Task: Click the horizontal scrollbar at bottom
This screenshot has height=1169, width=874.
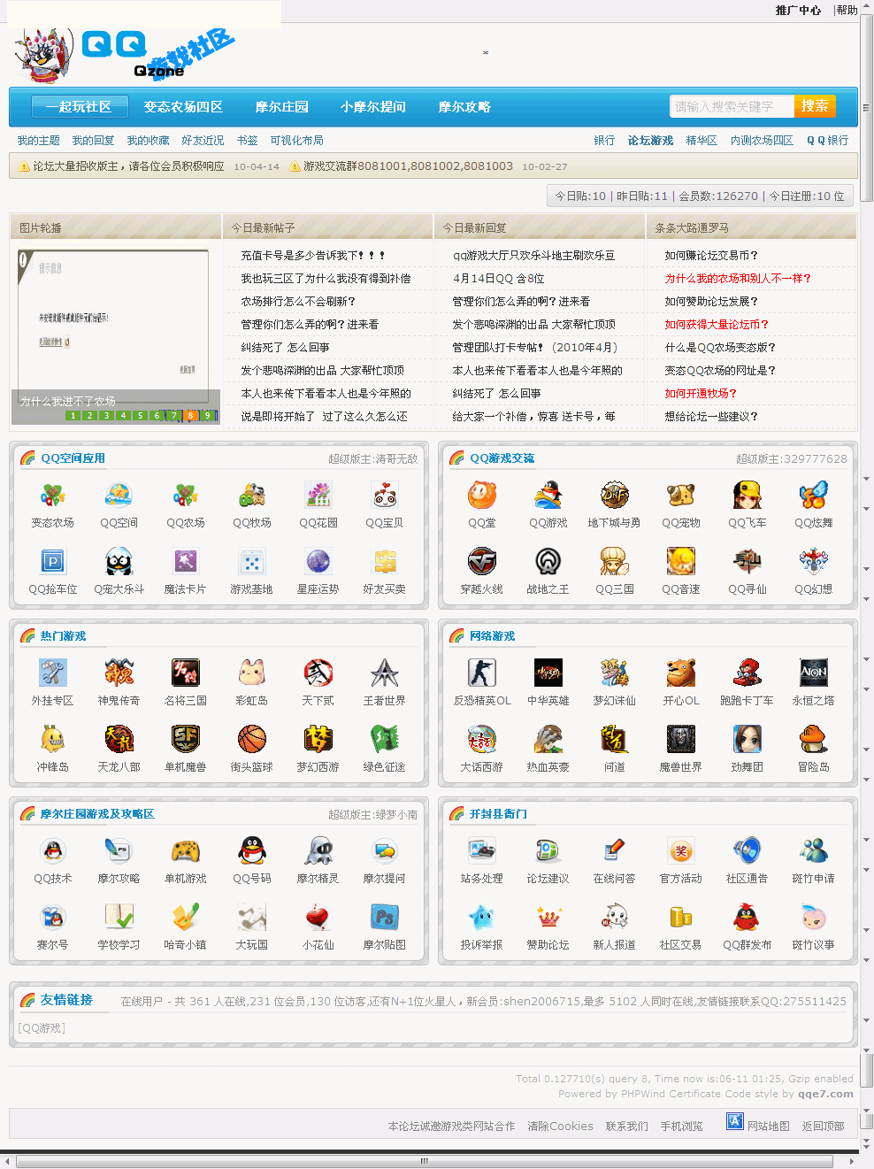Action: click(x=424, y=1161)
